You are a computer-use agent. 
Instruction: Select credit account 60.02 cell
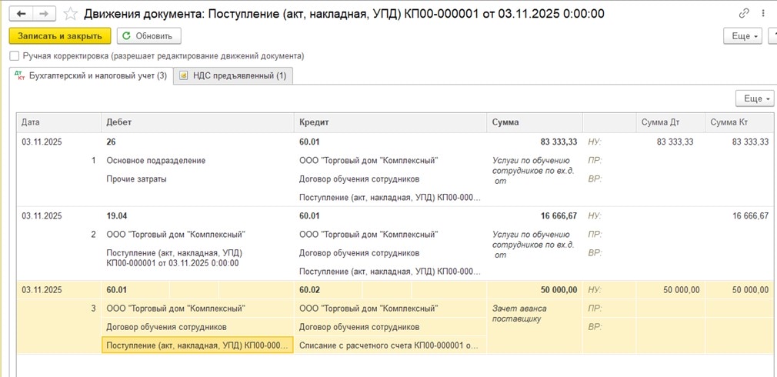pos(309,290)
